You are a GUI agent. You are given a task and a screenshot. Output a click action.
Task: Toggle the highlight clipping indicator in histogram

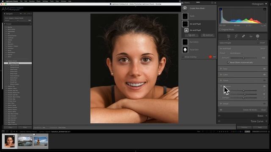click(265, 9)
